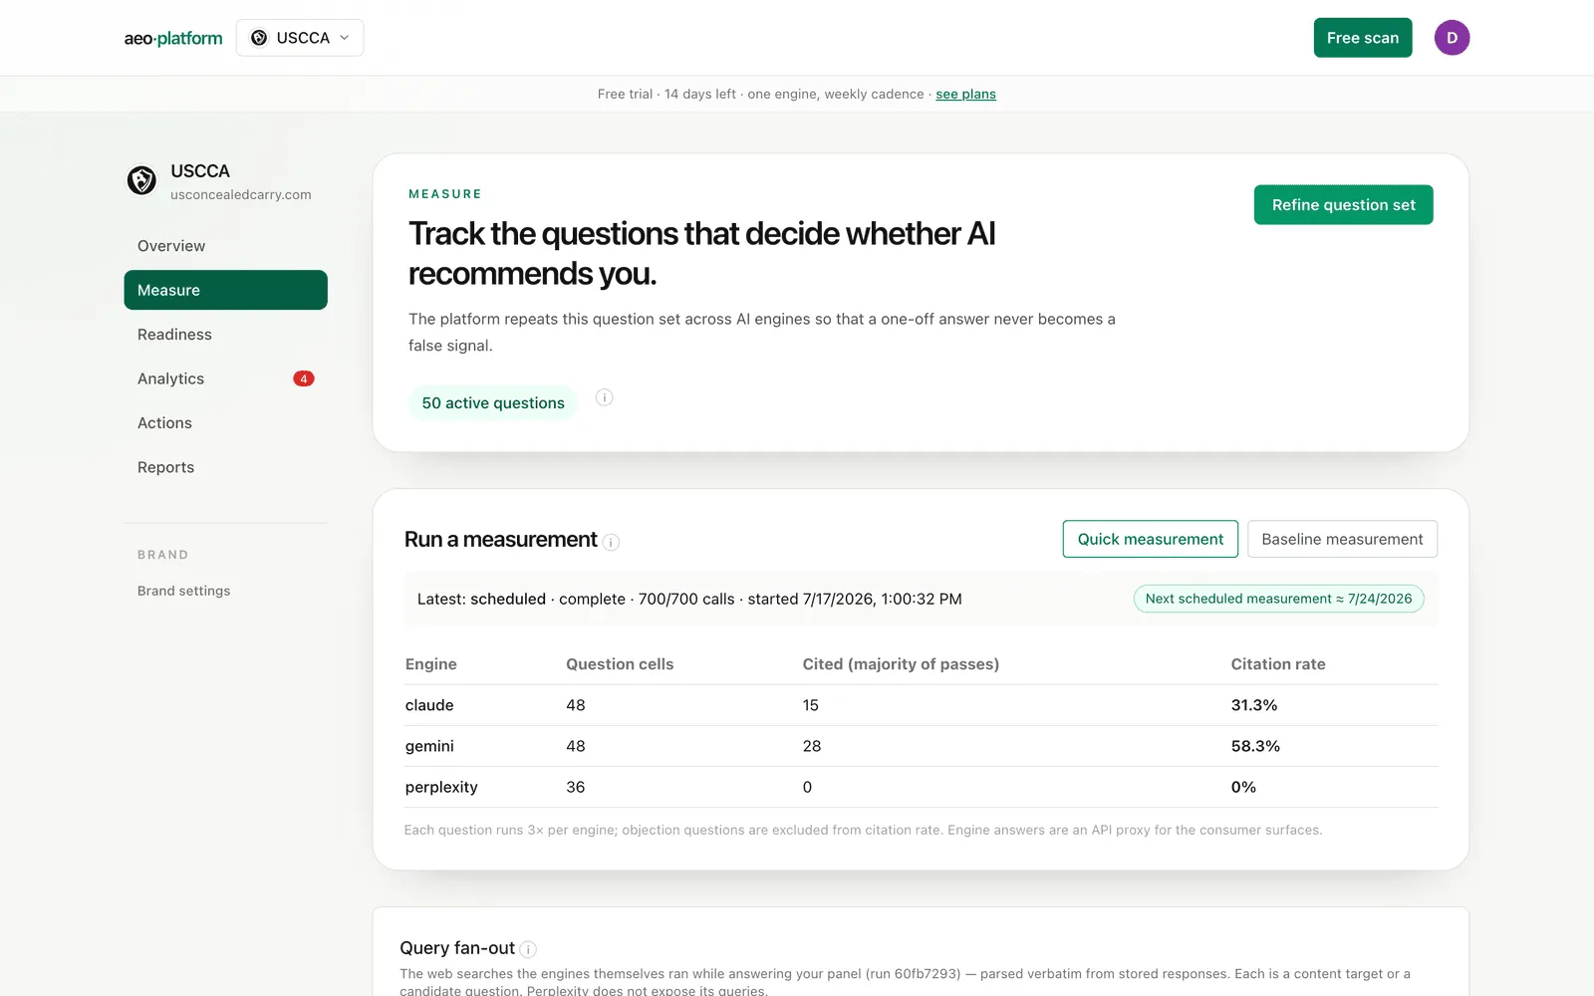Click cited count 15 in claude row
The height and width of the screenshot is (996, 1594).
click(x=811, y=705)
